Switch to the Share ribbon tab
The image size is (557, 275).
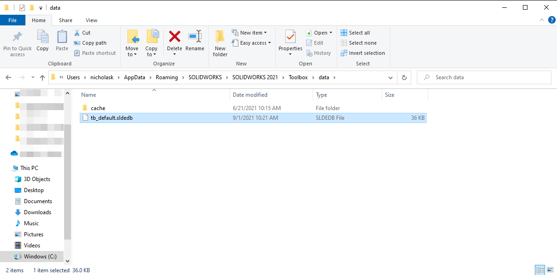pos(65,20)
